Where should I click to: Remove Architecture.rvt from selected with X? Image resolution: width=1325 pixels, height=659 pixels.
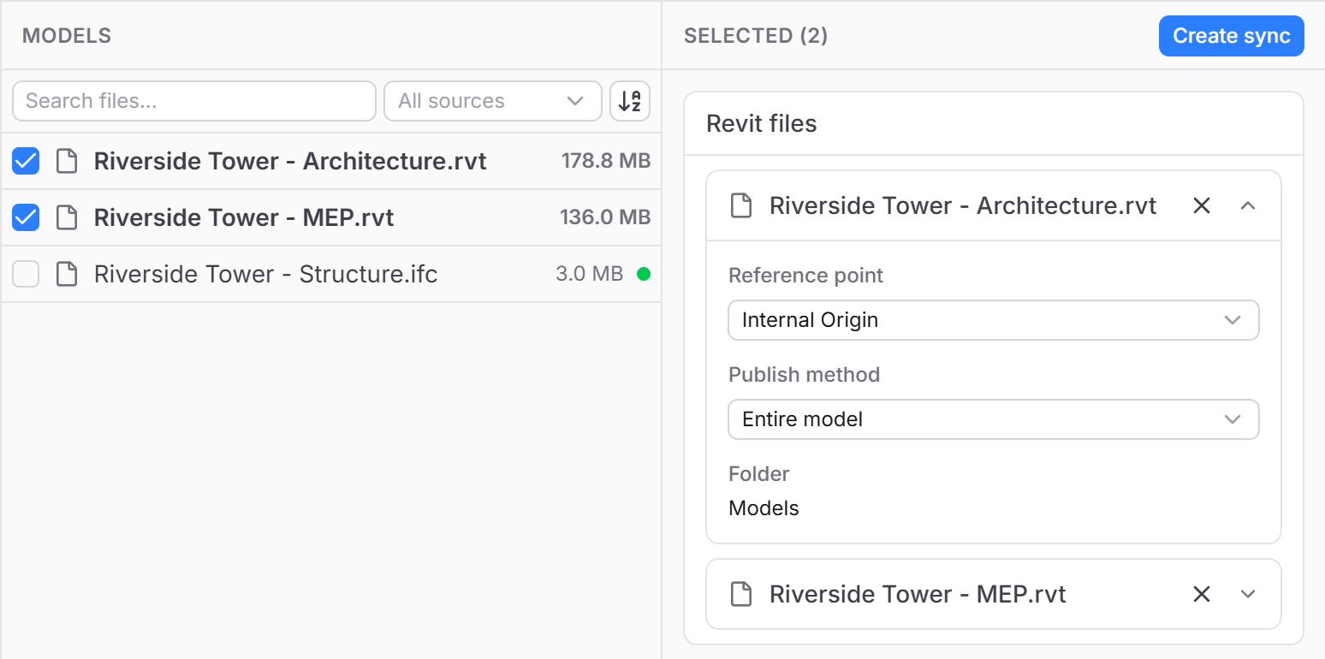tap(1202, 205)
